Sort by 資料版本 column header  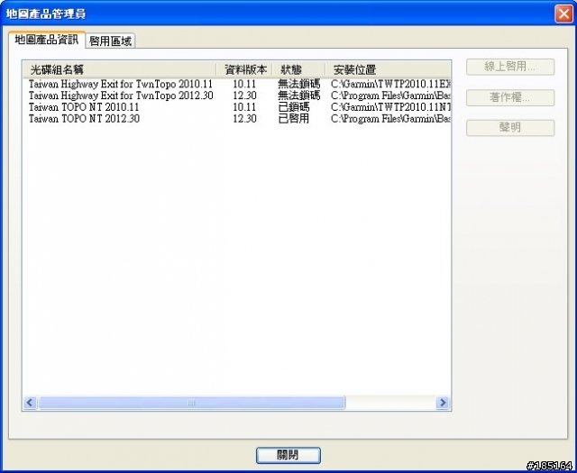click(x=245, y=69)
